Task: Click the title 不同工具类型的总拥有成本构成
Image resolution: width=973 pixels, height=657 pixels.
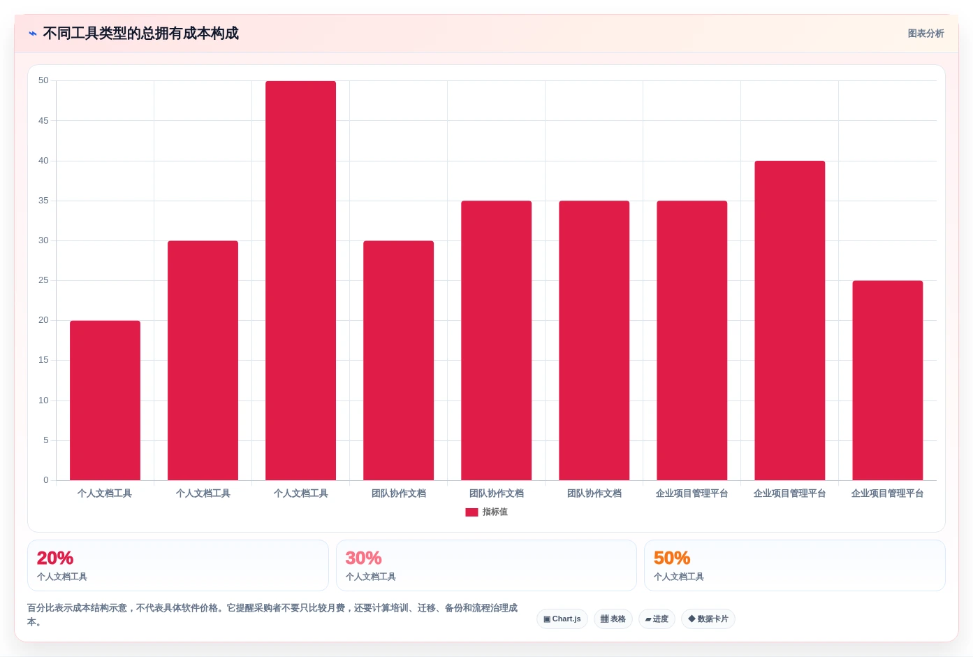Action: (x=140, y=34)
